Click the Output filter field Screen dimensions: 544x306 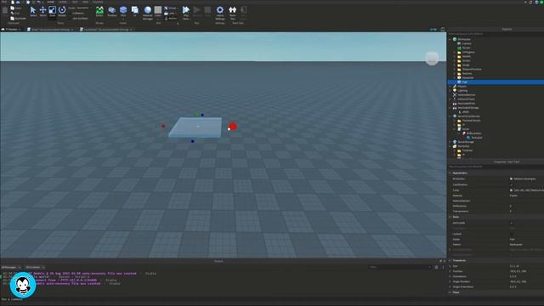tap(399, 267)
